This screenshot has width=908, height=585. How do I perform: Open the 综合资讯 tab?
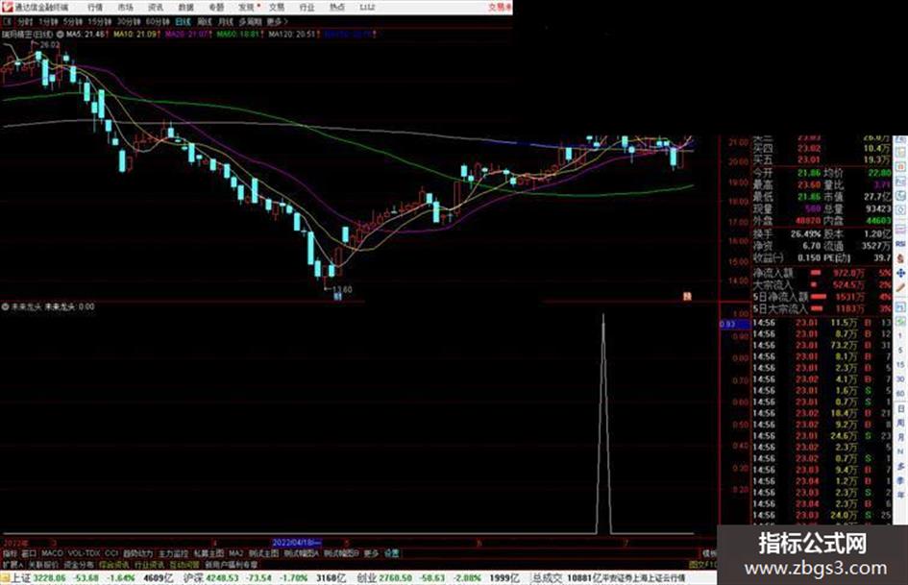tap(114, 565)
